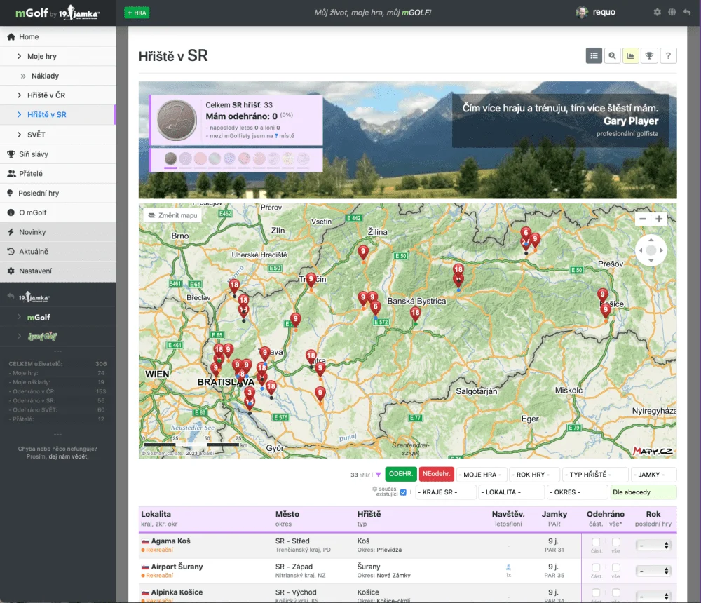
Task: Click the Síň slávy trophy icon
Action: click(x=11, y=154)
